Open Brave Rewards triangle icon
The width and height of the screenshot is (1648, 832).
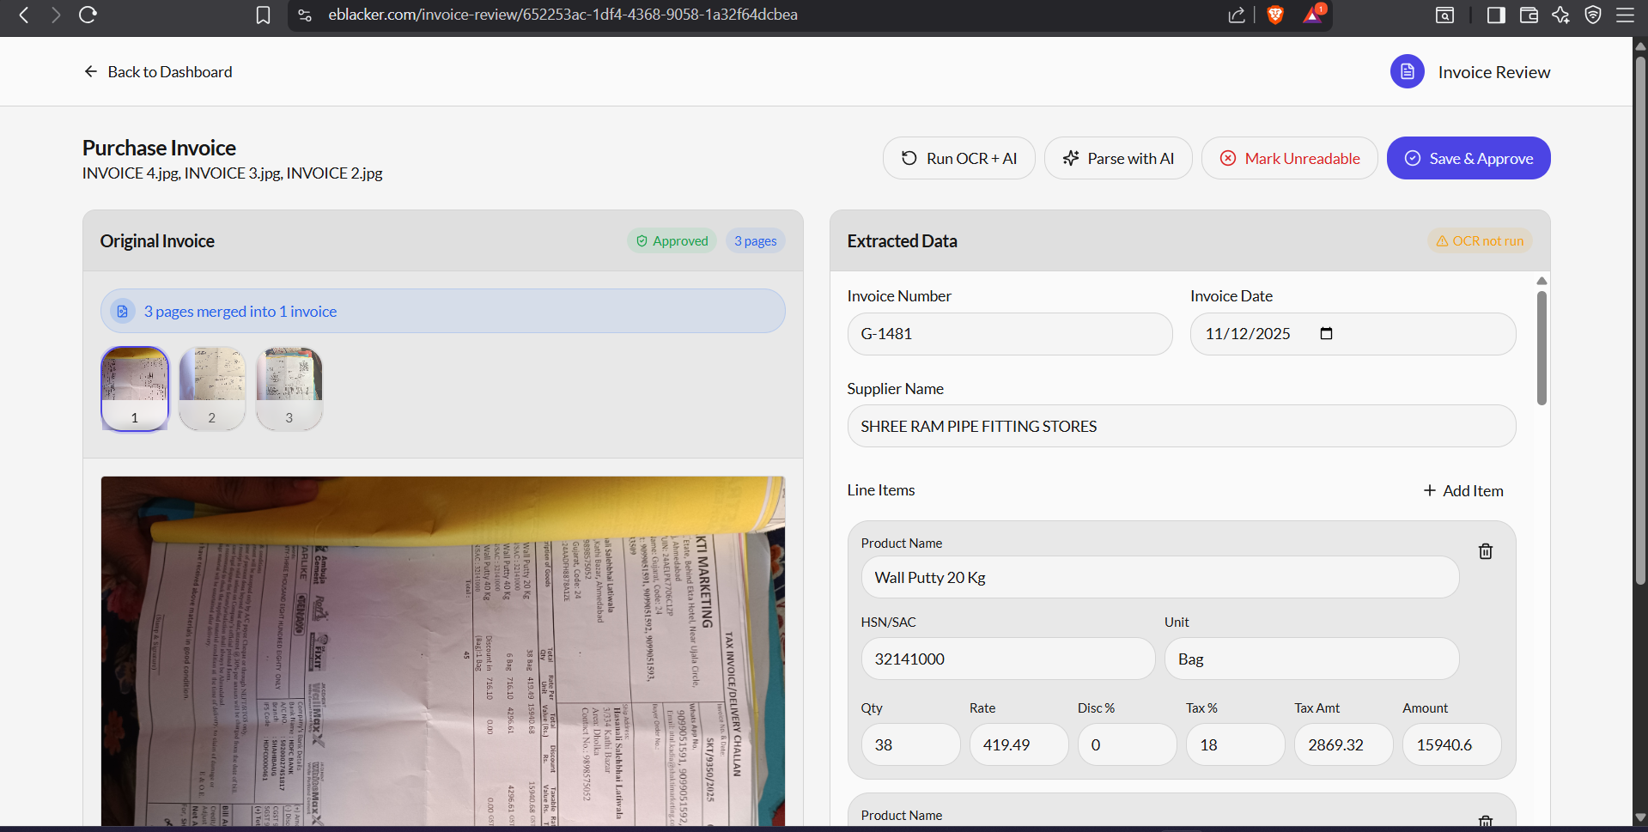tap(1313, 15)
